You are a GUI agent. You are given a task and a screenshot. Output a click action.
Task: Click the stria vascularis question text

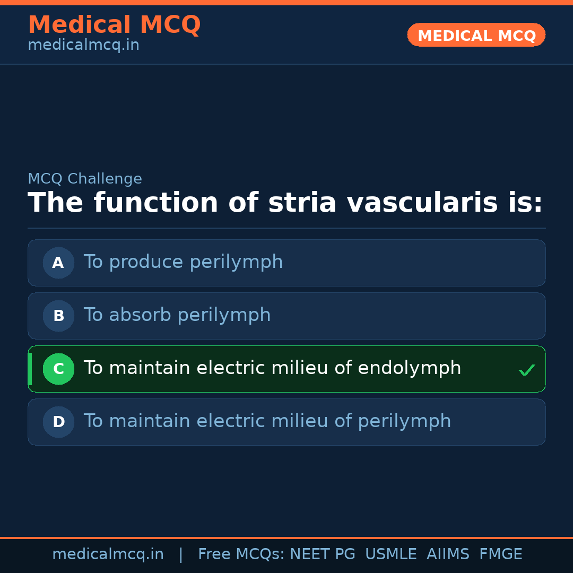[x=285, y=203]
